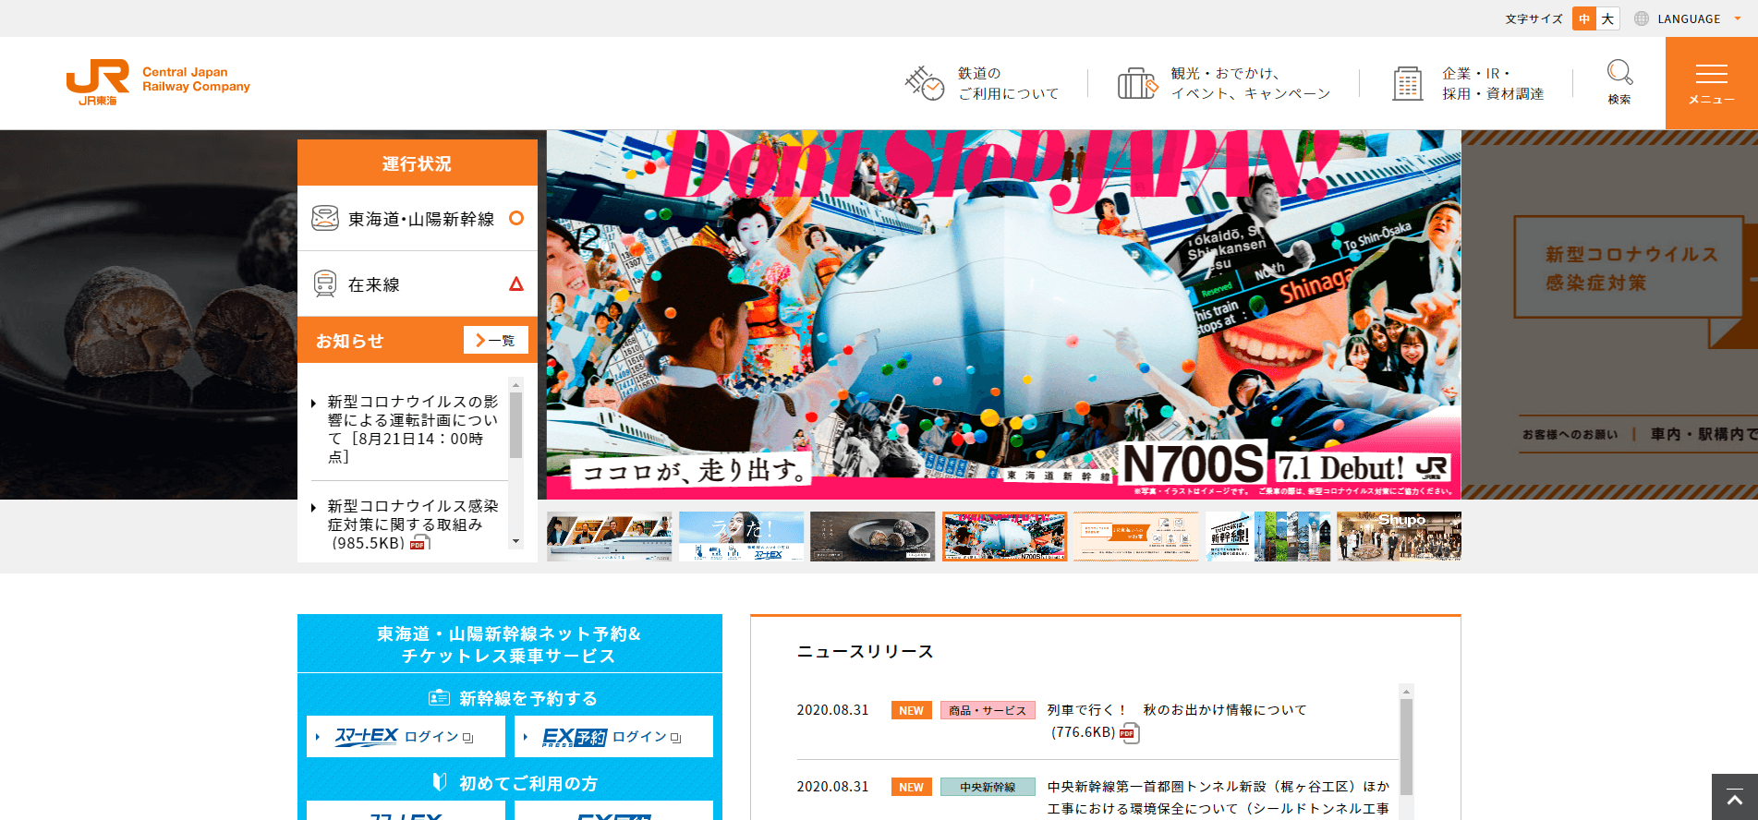Open news 中央新幹線第一首都圏トンネル新設
Viewport: 1758px width, 820px height.
[x=1218, y=797]
